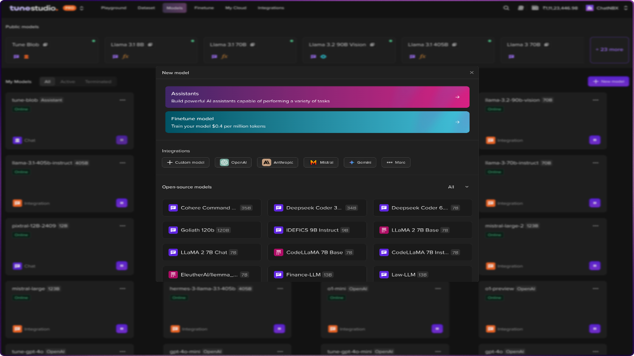Go to the Dataset tab
The image size is (634, 356).
point(146,8)
